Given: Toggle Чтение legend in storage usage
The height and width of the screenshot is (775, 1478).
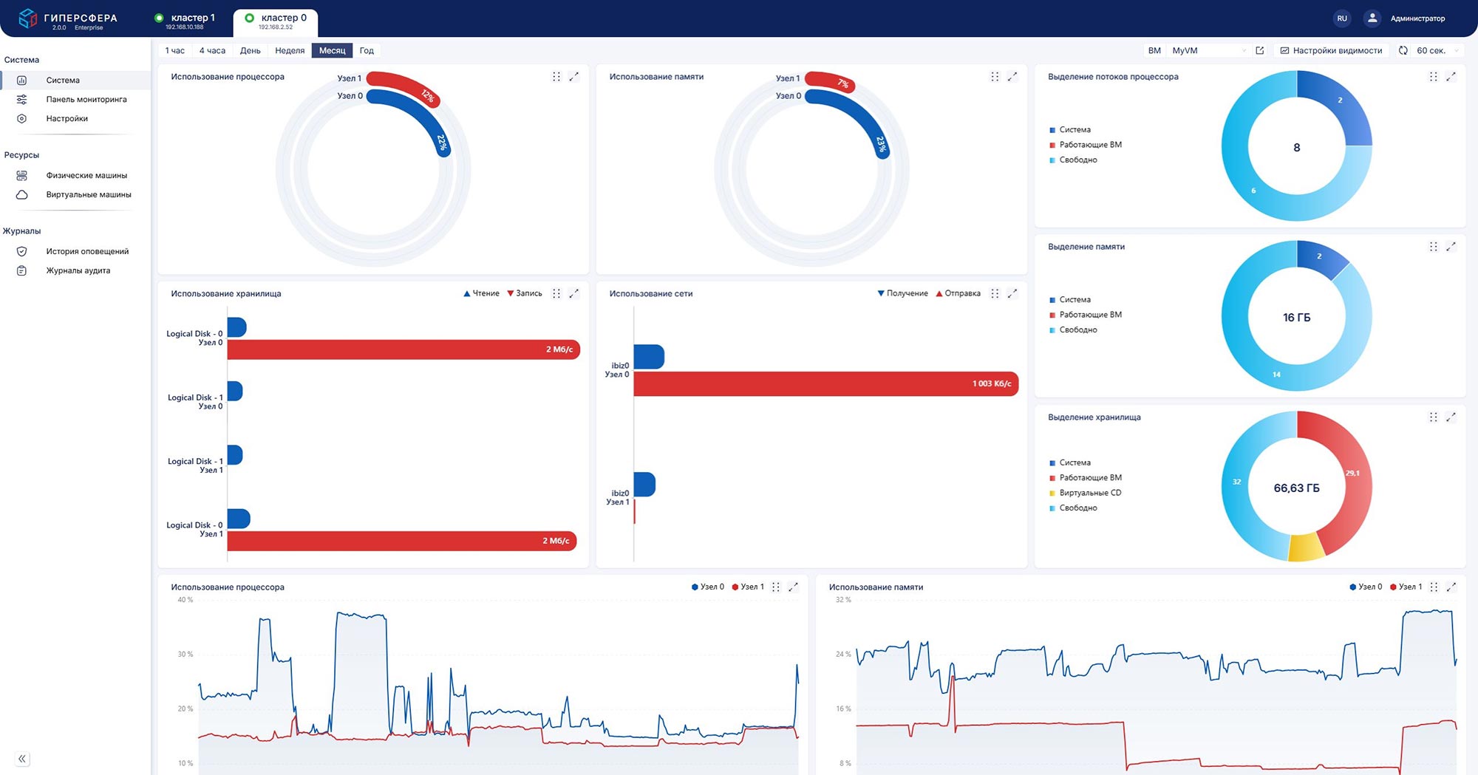Looking at the screenshot, I should coord(481,293).
